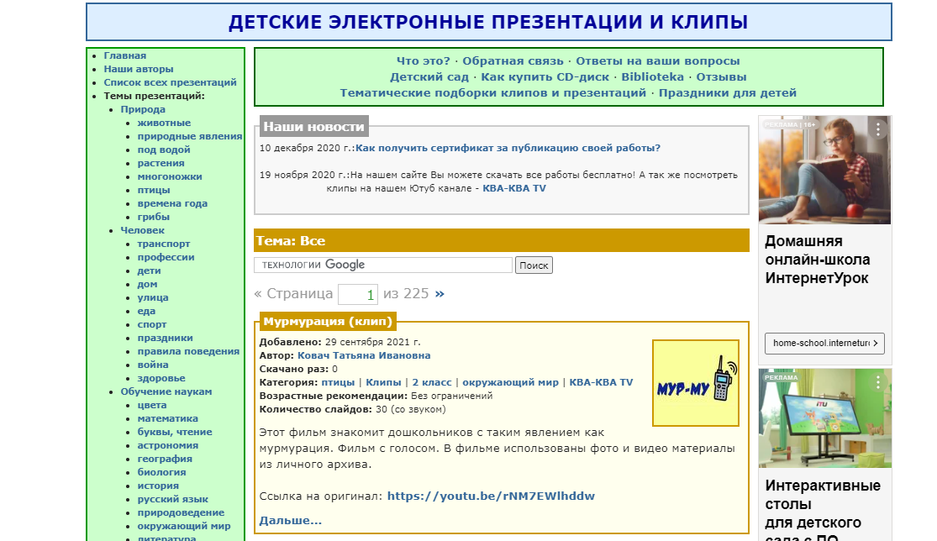Viewport: 937px width, 541px height.
Task: Select дети category
Action: tap(149, 270)
